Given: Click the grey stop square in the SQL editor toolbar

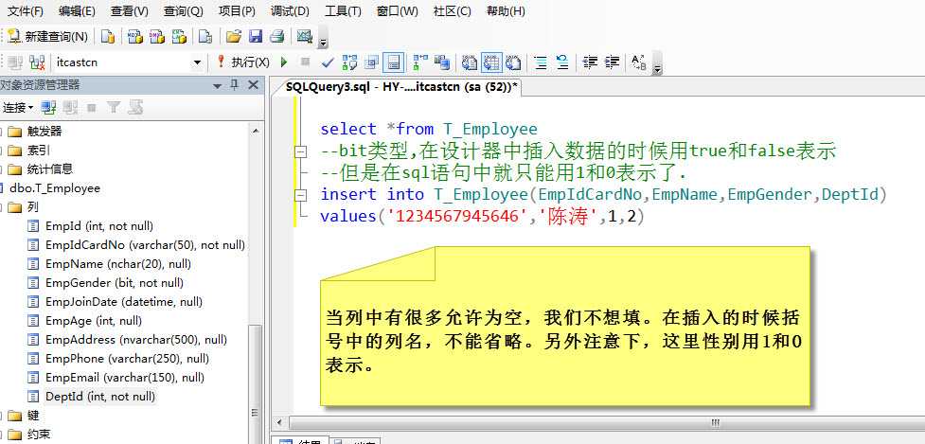Looking at the screenshot, I should (x=305, y=62).
